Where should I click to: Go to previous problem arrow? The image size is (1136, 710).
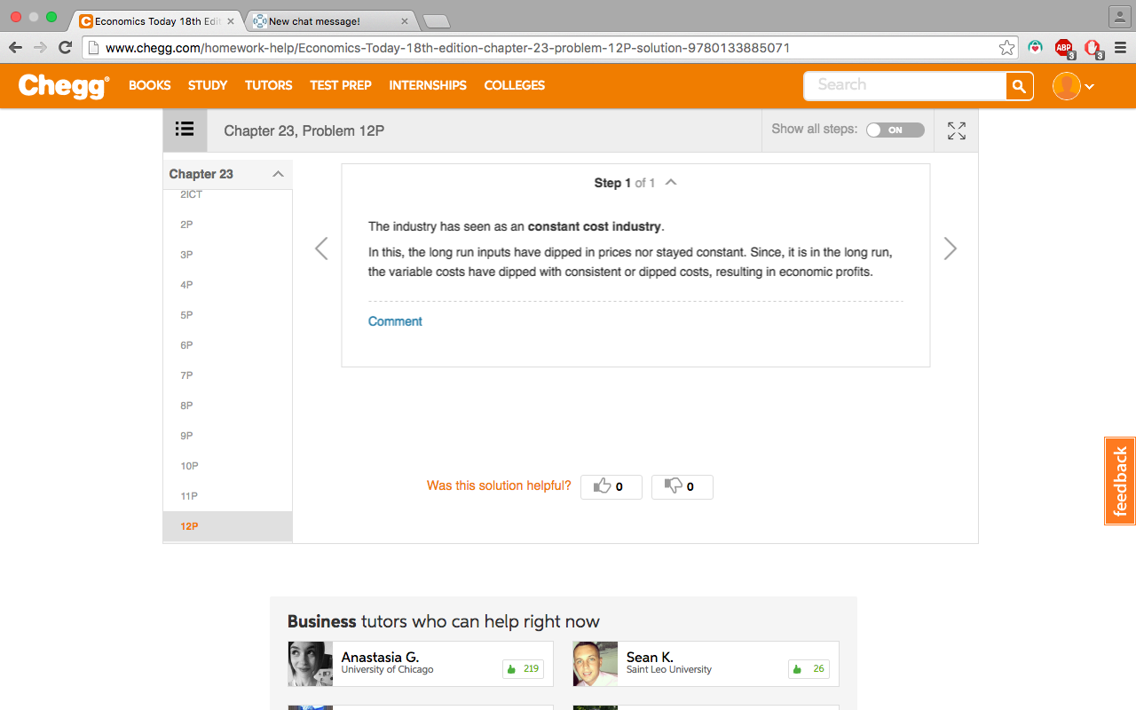coord(321,248)
